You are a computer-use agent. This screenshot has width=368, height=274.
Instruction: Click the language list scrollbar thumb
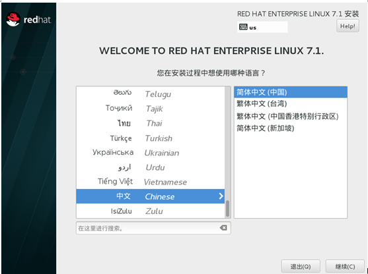point(227,209)
